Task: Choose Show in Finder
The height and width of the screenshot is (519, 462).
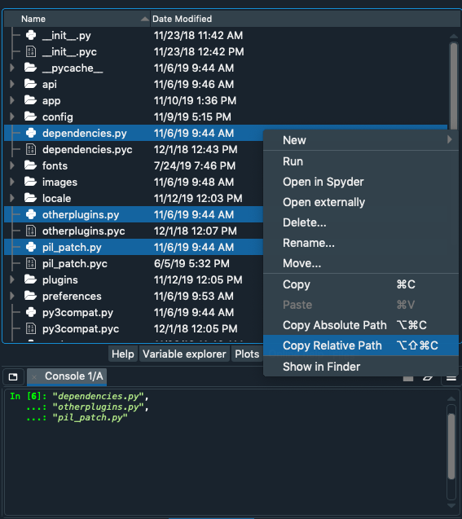Action: [x=321, y=367]
